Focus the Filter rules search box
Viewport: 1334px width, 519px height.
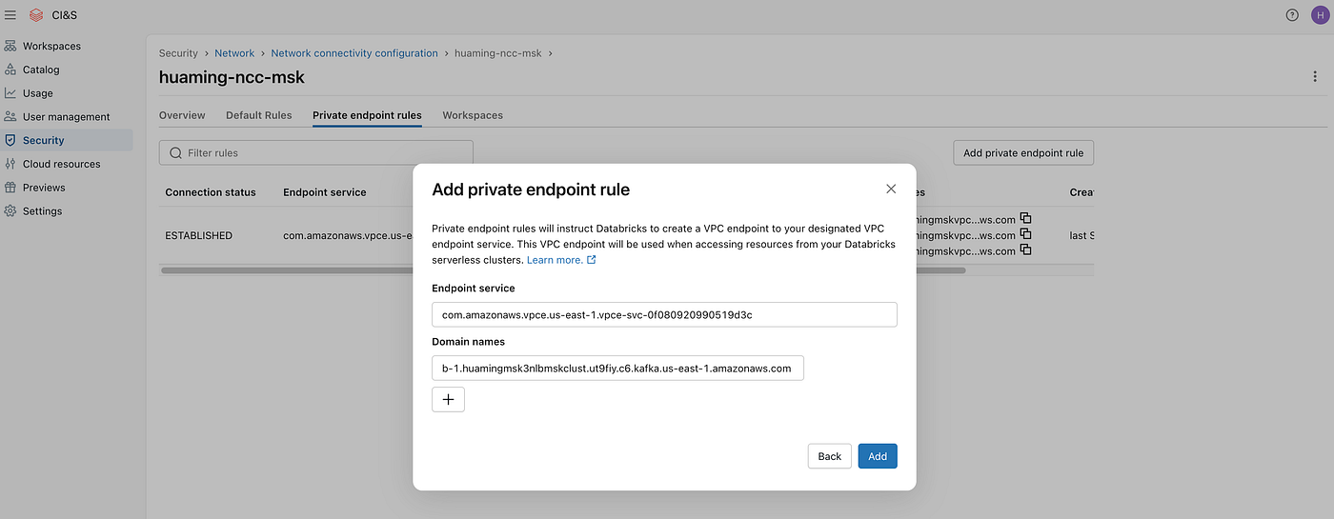click(316, 152)
